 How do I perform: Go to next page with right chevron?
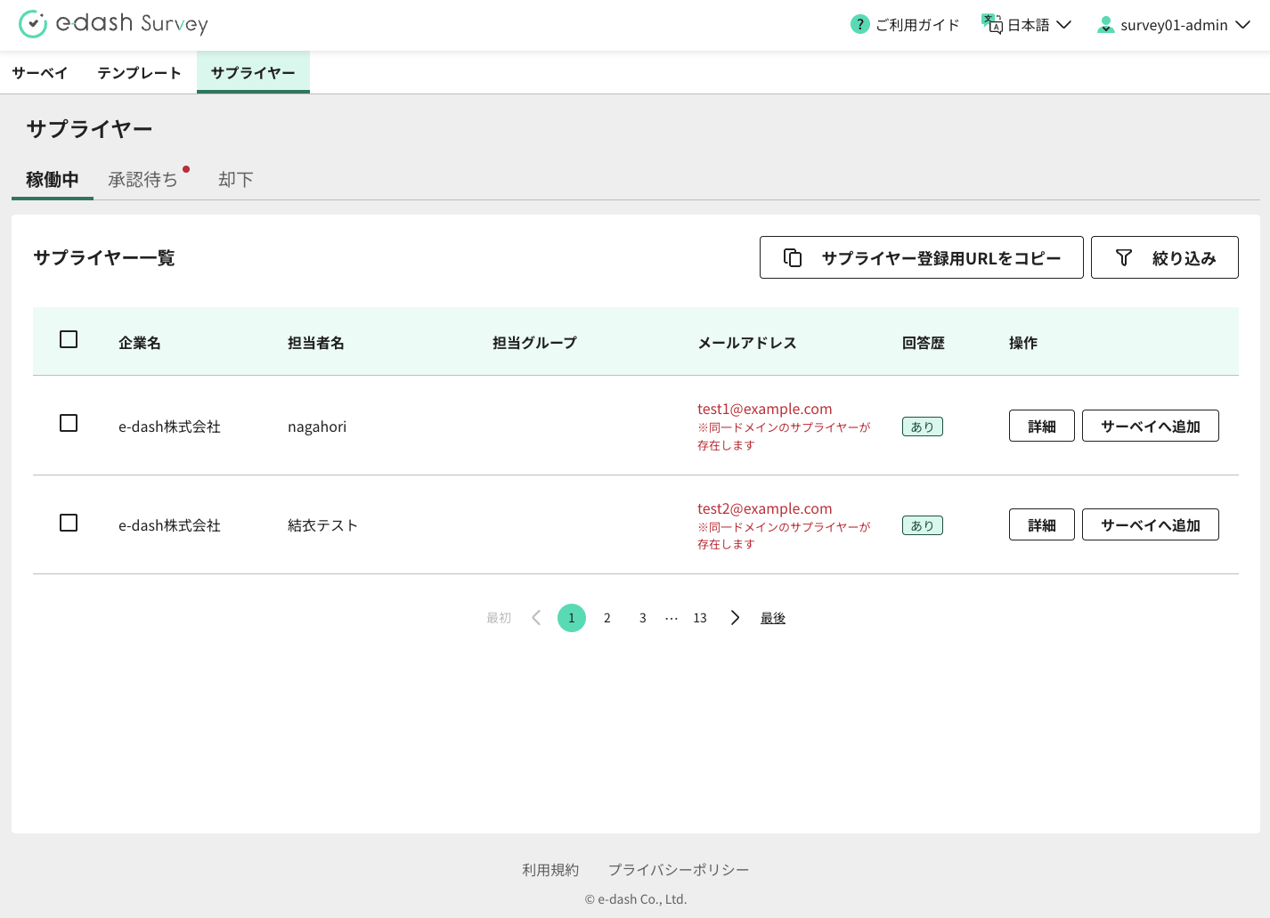735,618
